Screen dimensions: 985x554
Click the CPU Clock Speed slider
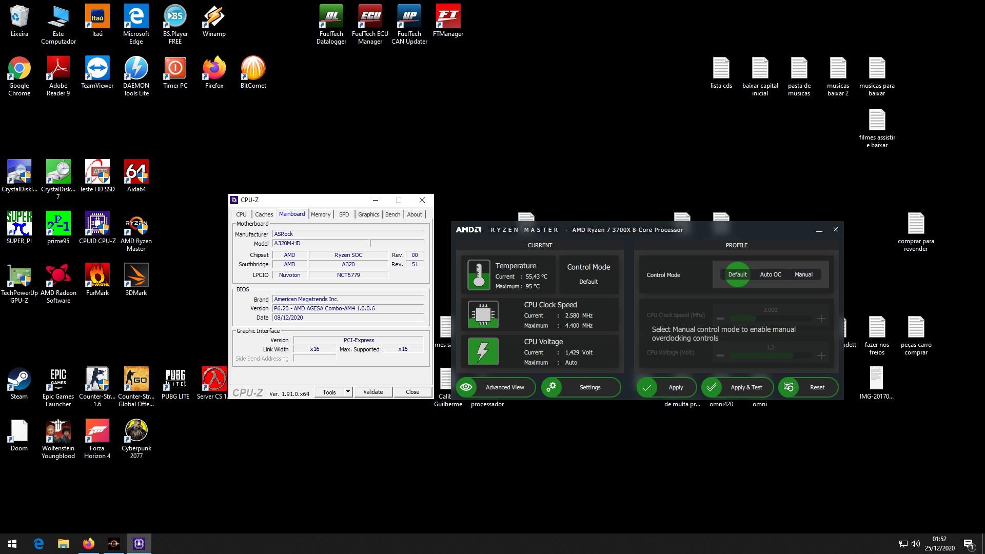[771, 319]
